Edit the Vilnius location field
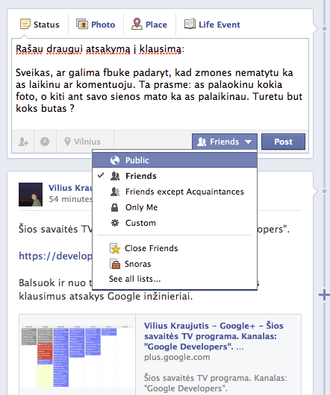Viewport: 330px width, 395px height. coord(85,142)
